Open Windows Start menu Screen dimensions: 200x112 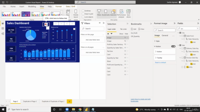[3, 109]
